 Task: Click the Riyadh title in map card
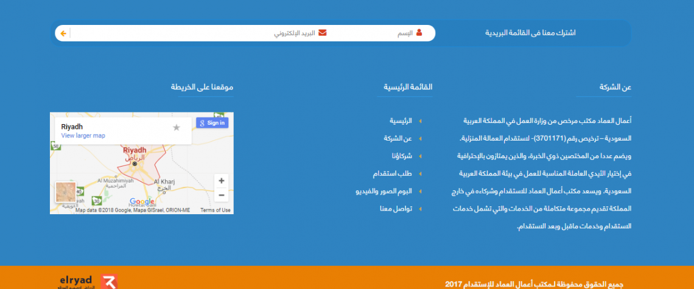click(x=72, y=127)
